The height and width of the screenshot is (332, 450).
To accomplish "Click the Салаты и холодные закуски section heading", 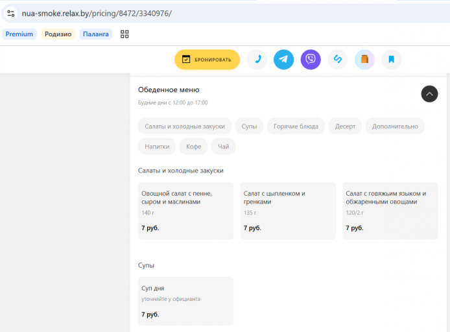I will pos(180,171).
